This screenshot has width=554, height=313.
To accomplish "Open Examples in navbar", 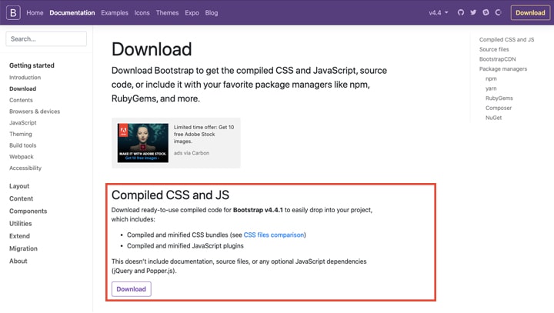I will [x=115, y=13].
